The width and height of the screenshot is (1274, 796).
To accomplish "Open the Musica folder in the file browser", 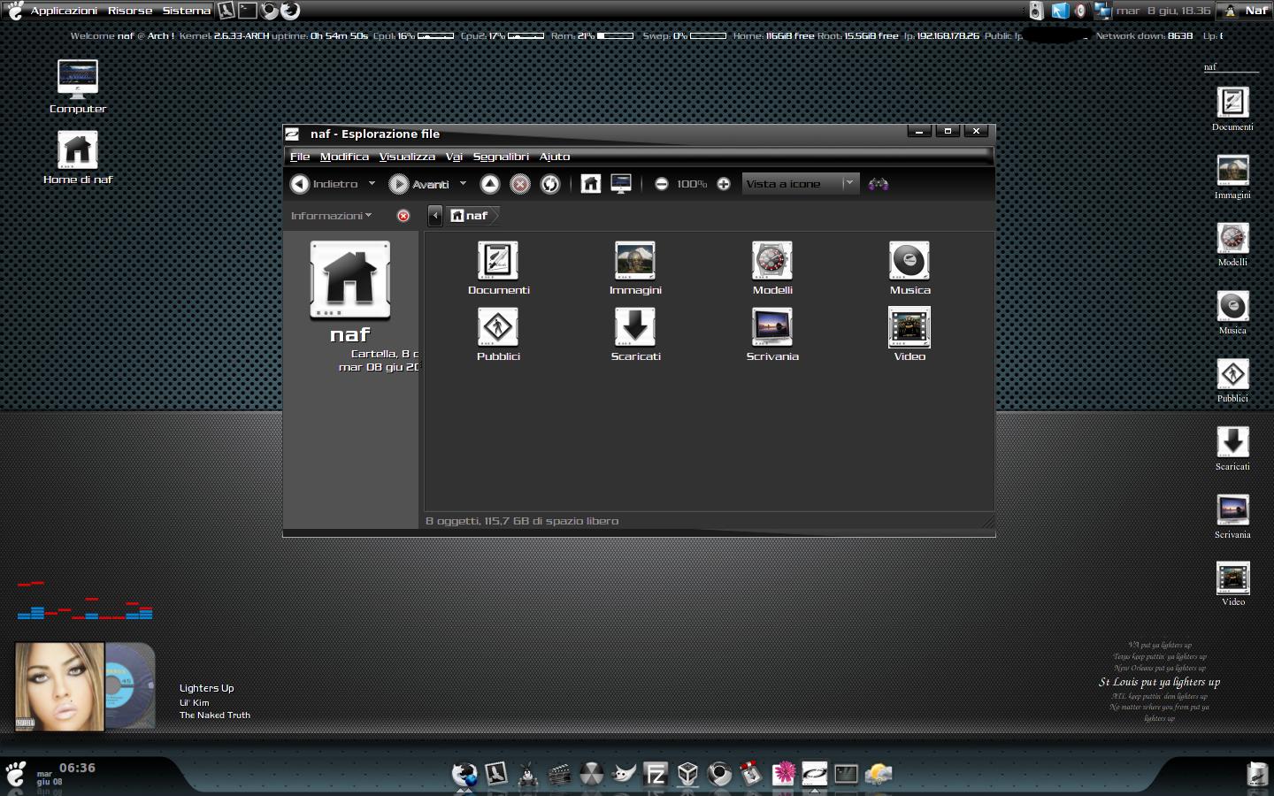I will (x=909, y=268).
